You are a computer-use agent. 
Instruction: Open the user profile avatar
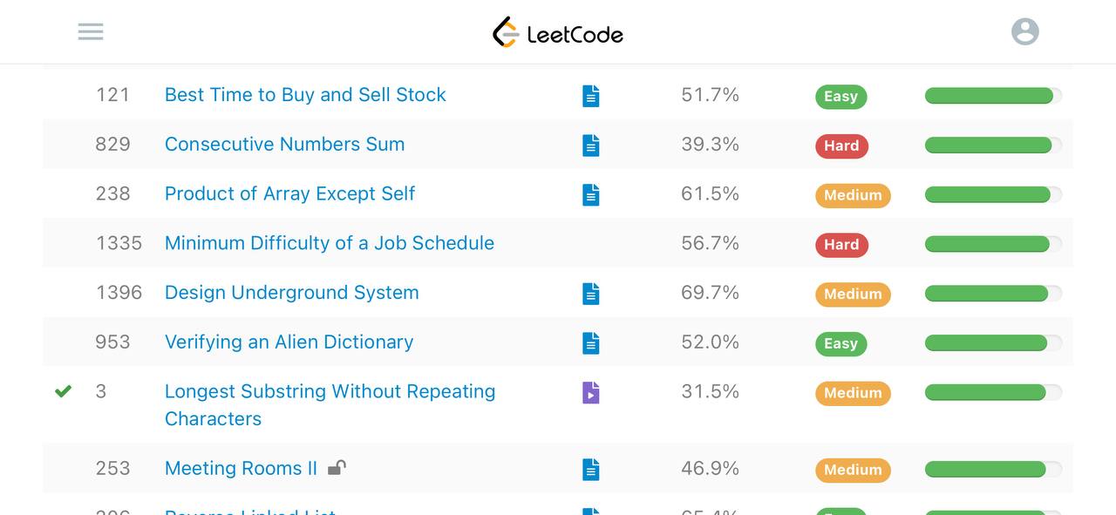[1025, 31]
